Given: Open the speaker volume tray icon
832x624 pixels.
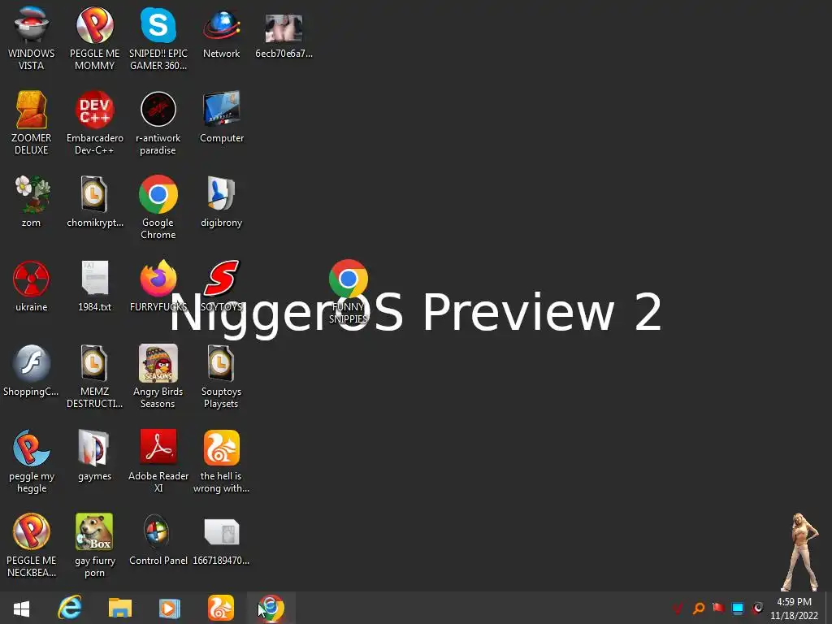Looking at the screenshot, I should 758,608.
